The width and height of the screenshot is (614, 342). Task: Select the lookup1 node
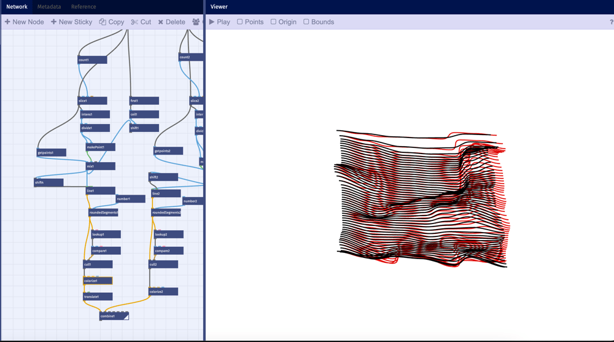pos(106,235)
